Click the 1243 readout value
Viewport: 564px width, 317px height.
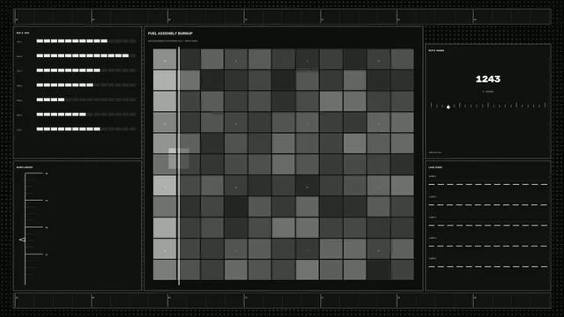click(487, 79)
